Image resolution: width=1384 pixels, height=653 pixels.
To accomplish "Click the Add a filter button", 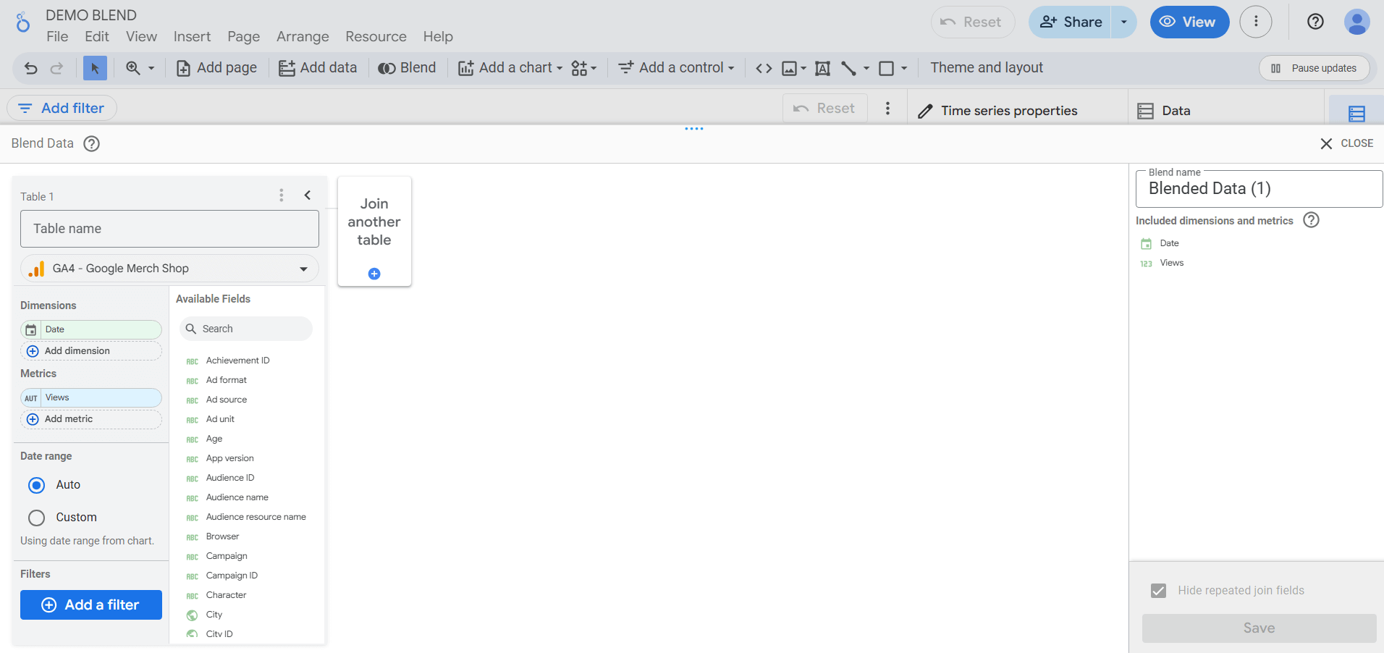I will 91,604.
